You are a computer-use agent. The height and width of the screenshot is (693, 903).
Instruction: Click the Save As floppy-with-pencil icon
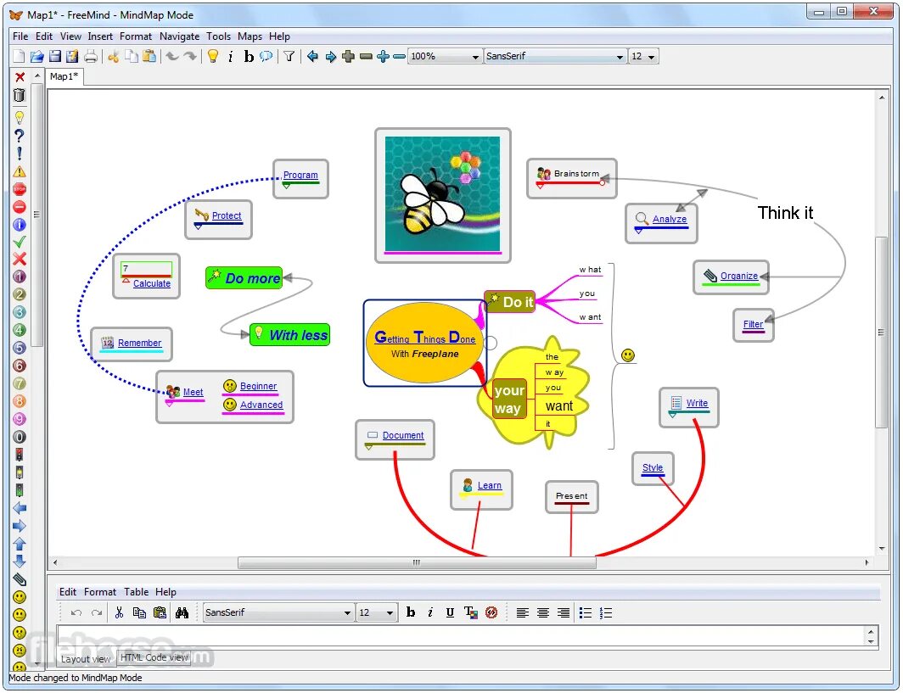[x=72, y=56]
